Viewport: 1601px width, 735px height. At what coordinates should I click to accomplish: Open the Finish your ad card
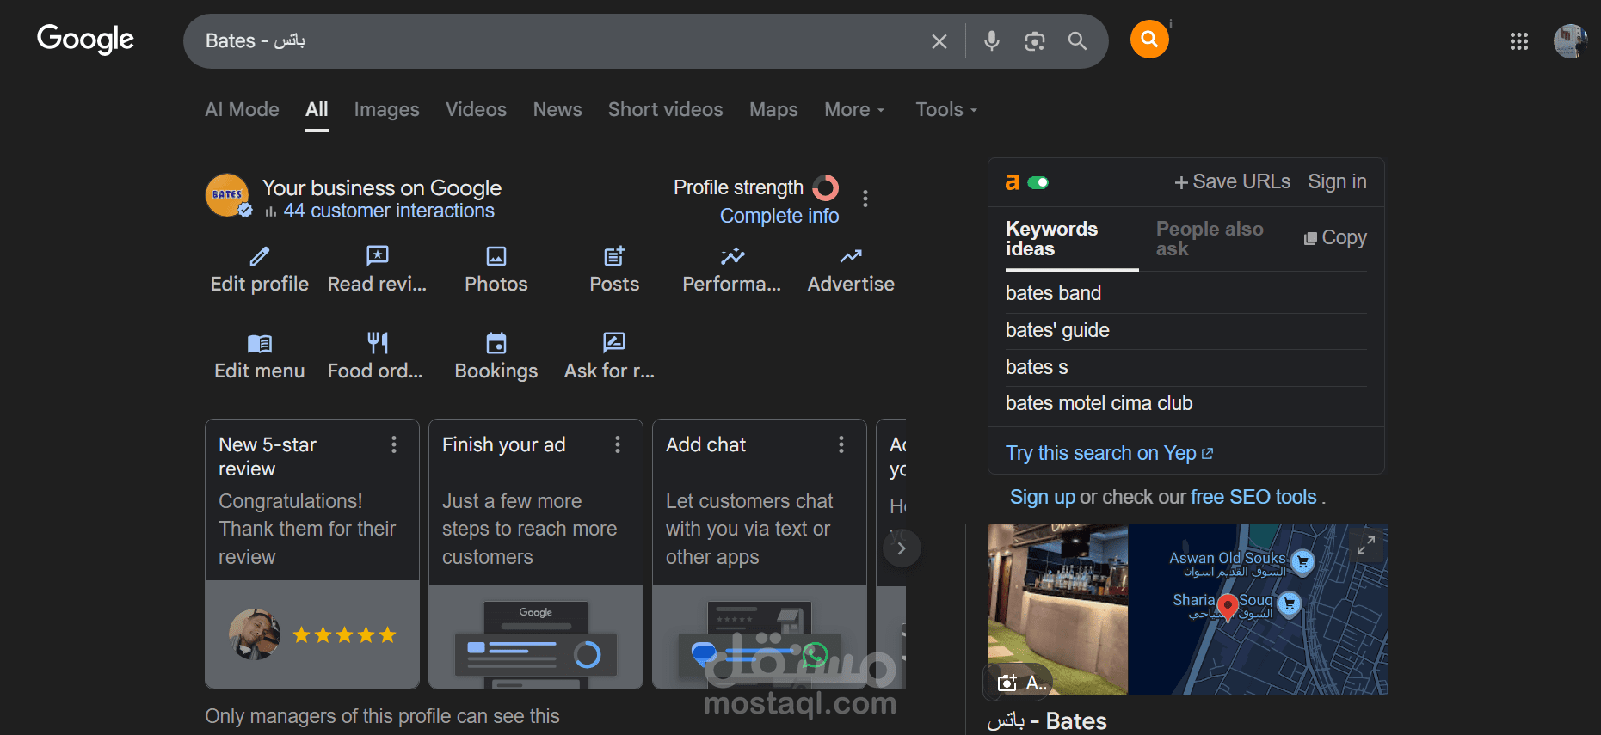pos(536,554)
